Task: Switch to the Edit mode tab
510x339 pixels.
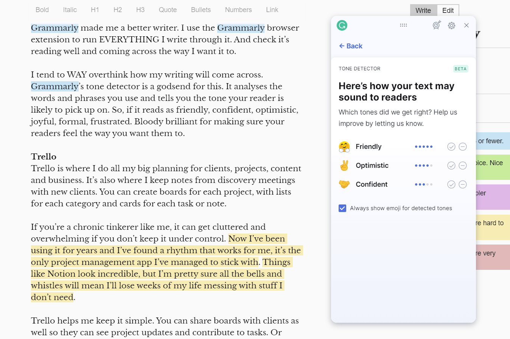Action: (448, 11)
